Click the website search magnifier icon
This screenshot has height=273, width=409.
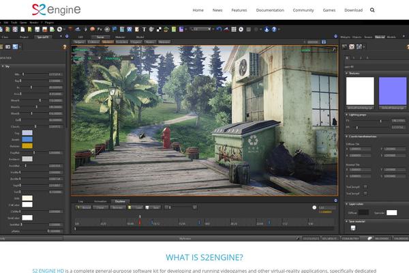click(x=372, y=10)
